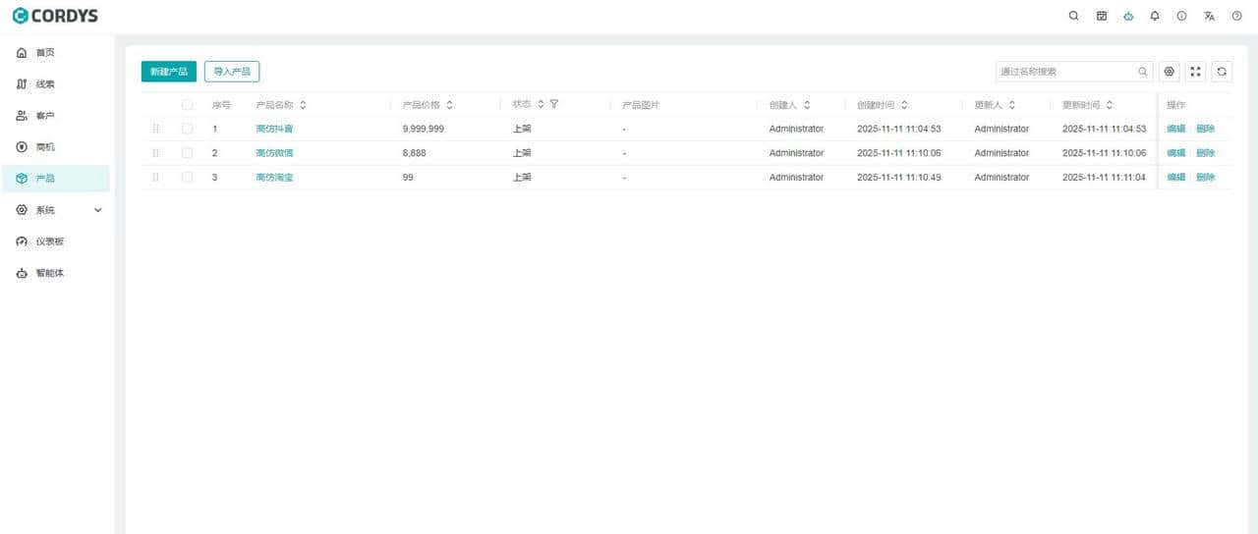1258x534 pixels.
Task: Click 编辑 for the 高仿抖音 row
Action: coord(1176,129)
